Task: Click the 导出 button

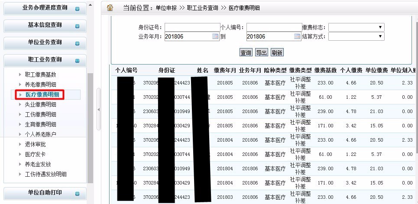Action: coord(261,52)
